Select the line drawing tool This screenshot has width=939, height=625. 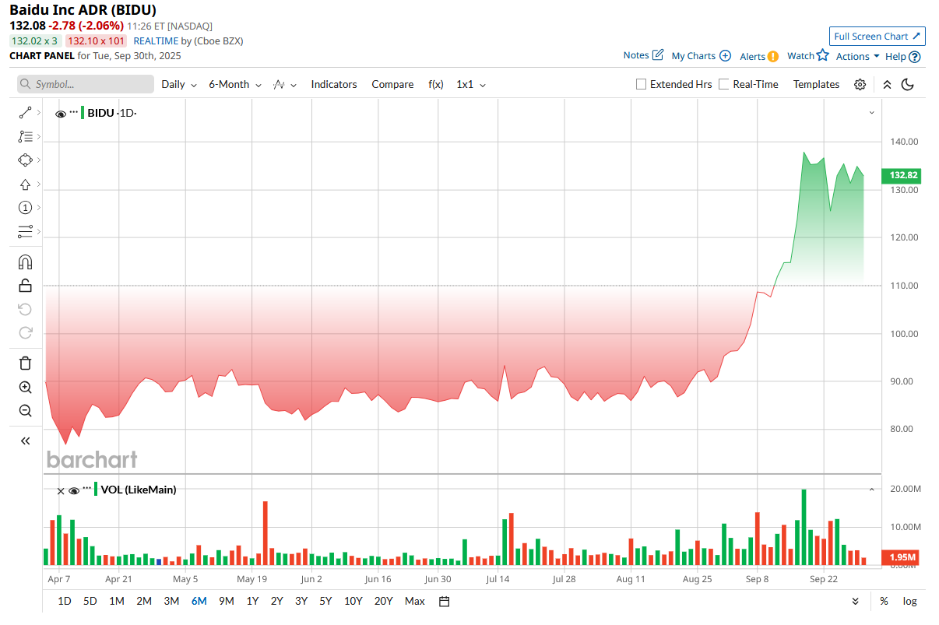[25, 113]
